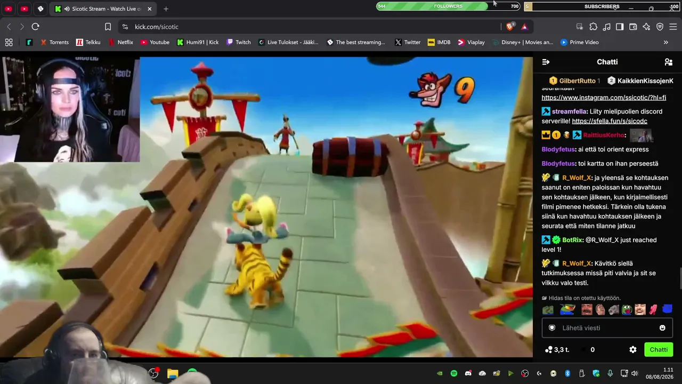Screen dimensions: 682x384
Task: Go back to the previous page
Action: [x=9, y=27]
